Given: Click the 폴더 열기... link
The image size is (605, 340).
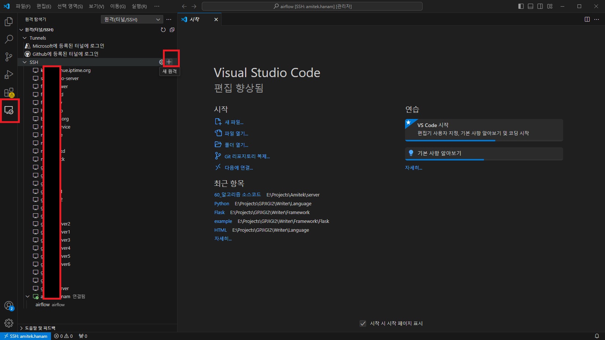Looking at the screenshot, I should 236,145.
